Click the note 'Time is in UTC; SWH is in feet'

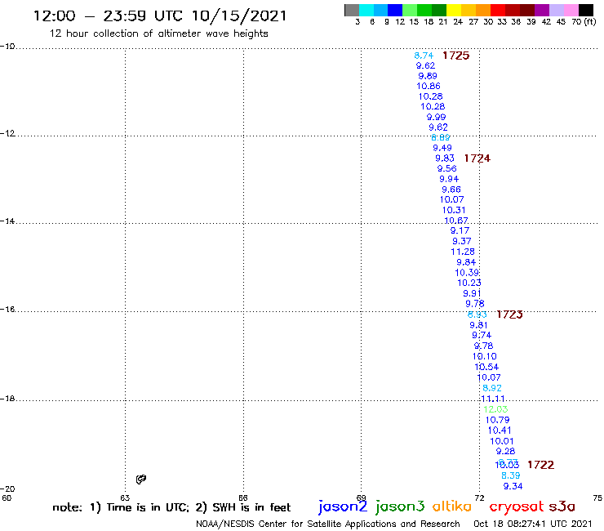pyautogui.click(x=171, y=507)
